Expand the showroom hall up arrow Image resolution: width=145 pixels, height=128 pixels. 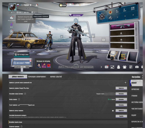pyautogui.click(x=76, y=65)
